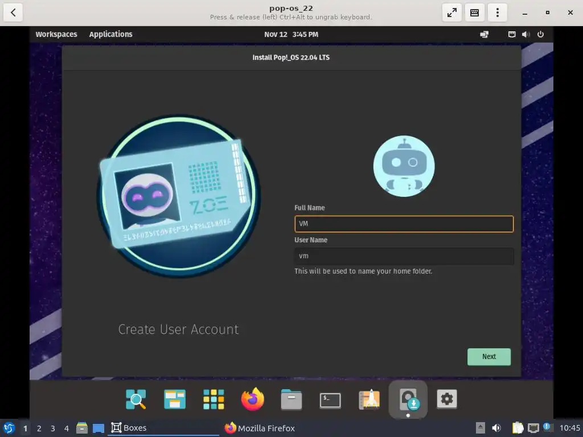Switch the VM to fullscreen mode
This screenshot has width=583, height=437.
tap(451, 13)
